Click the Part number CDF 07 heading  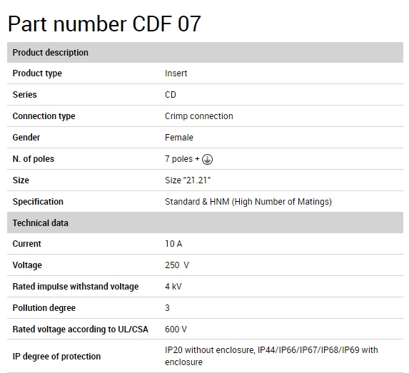pos(104,24)
